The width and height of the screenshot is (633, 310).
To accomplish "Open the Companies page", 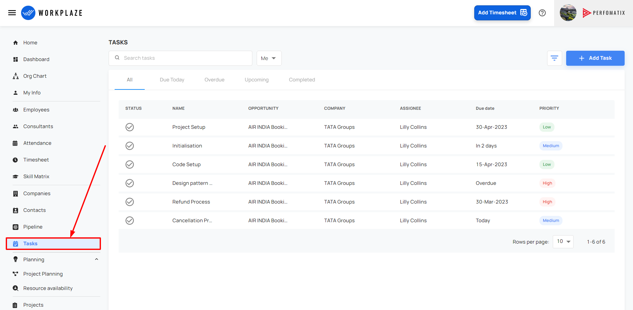I will coord(37,194).
